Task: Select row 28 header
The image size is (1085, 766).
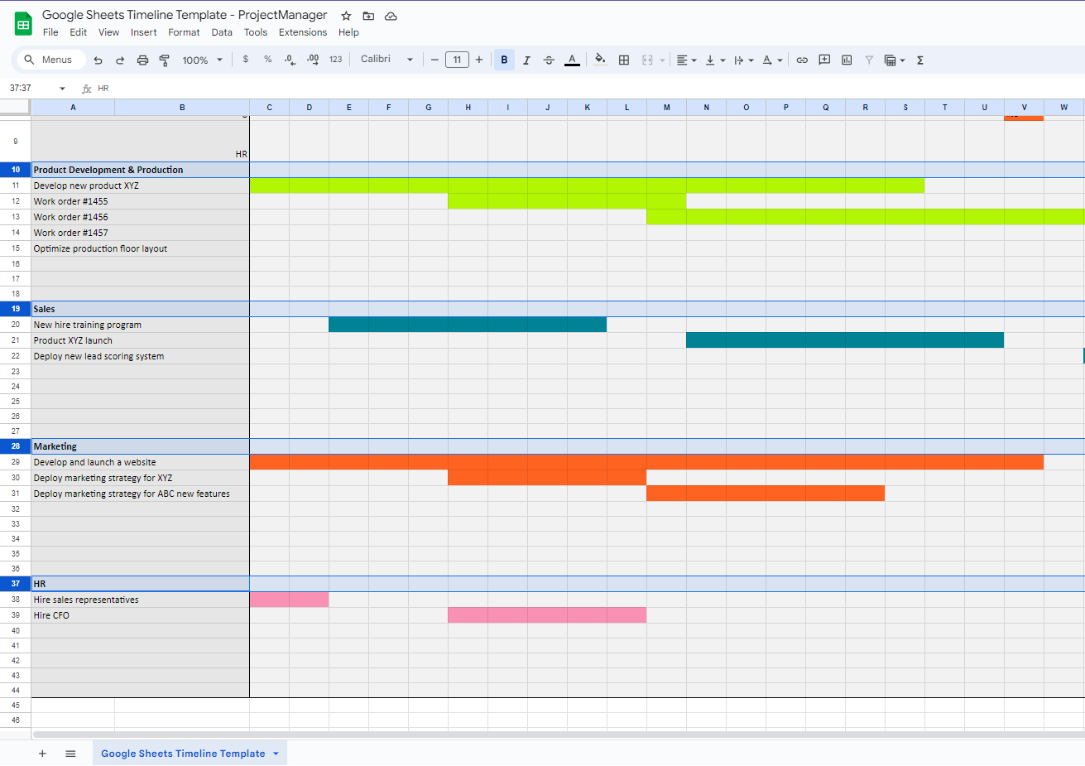Action: click(x=16, y=446)
